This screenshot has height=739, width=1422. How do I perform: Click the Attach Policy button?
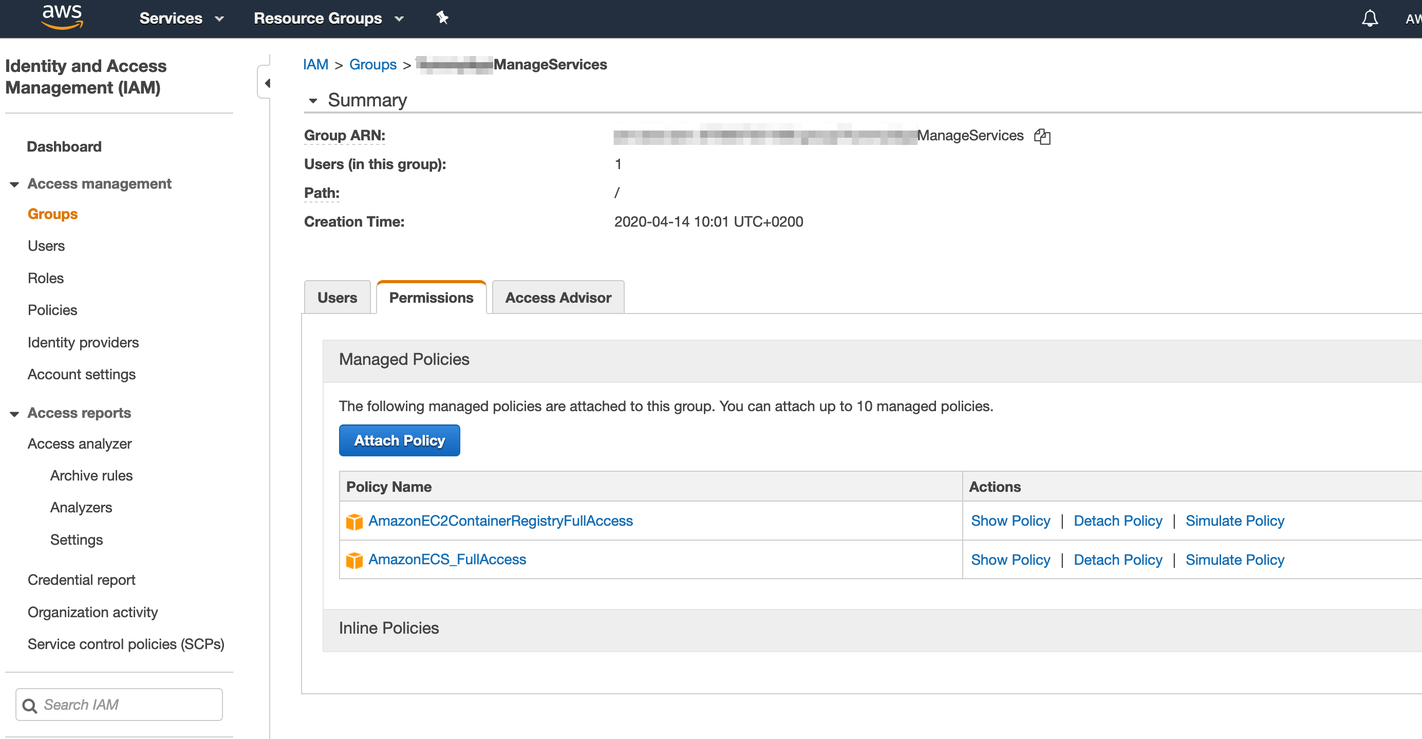point(399,440)
